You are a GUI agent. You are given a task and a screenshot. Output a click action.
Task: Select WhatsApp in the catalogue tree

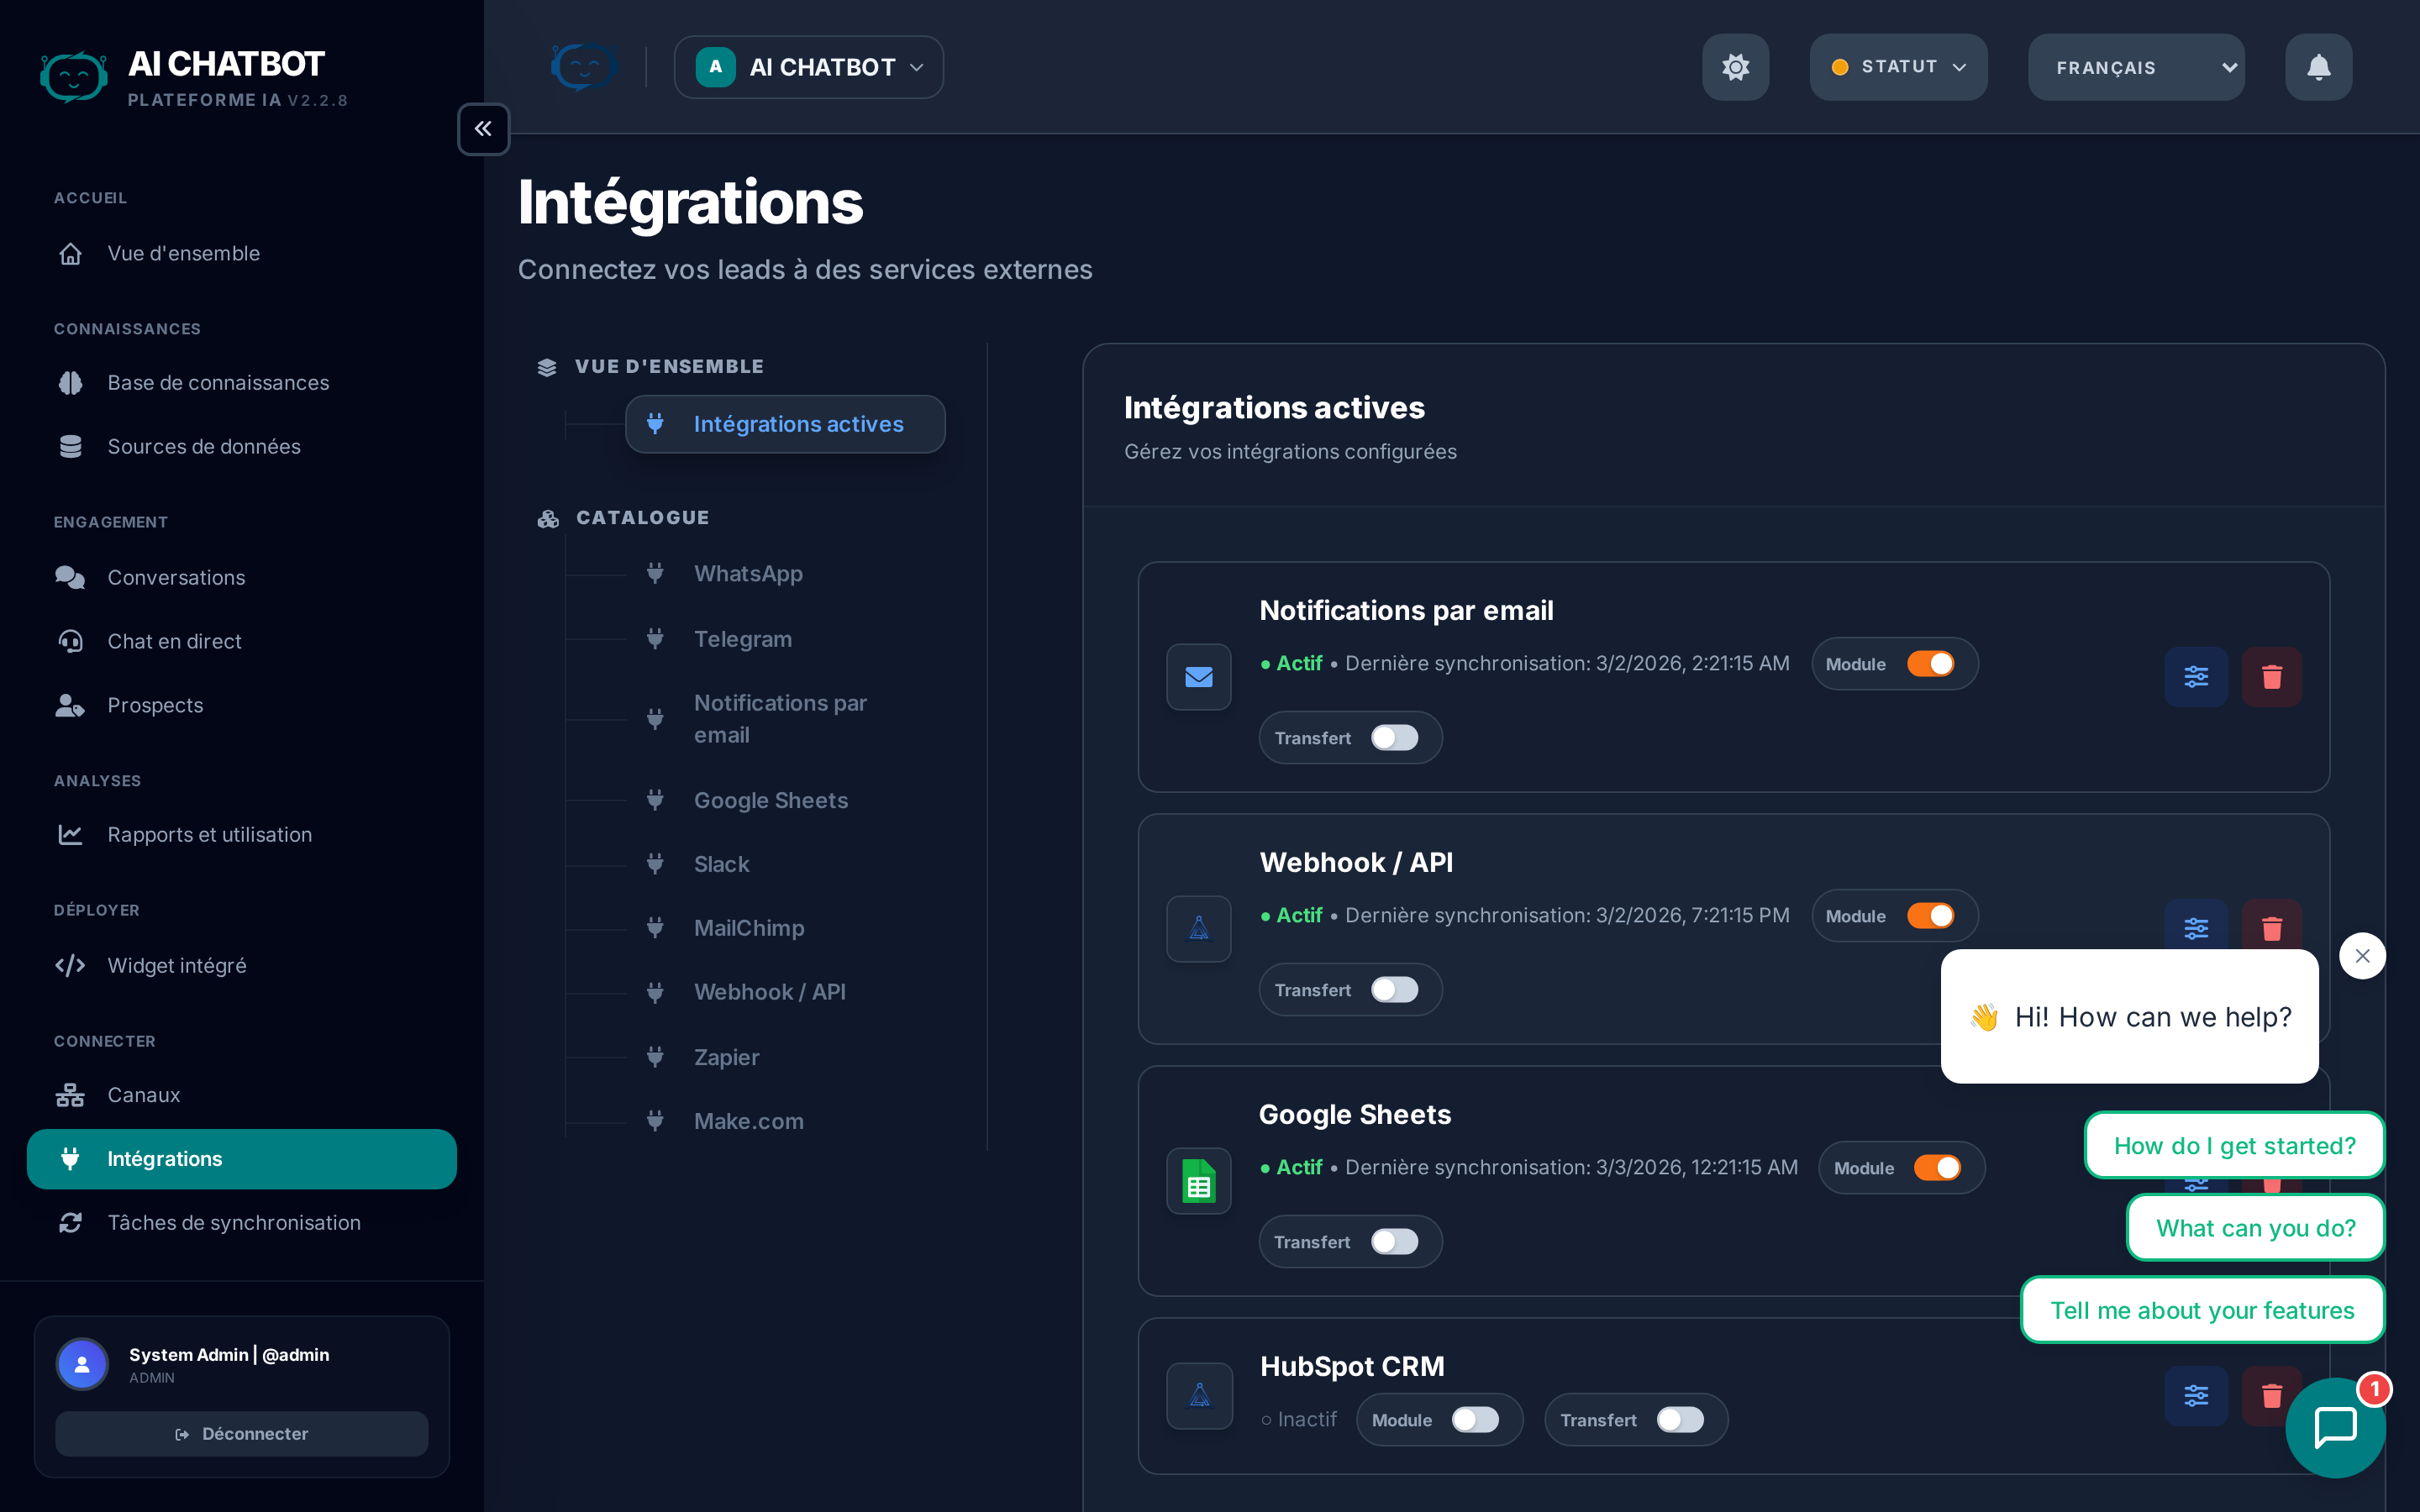pos(748,573)
